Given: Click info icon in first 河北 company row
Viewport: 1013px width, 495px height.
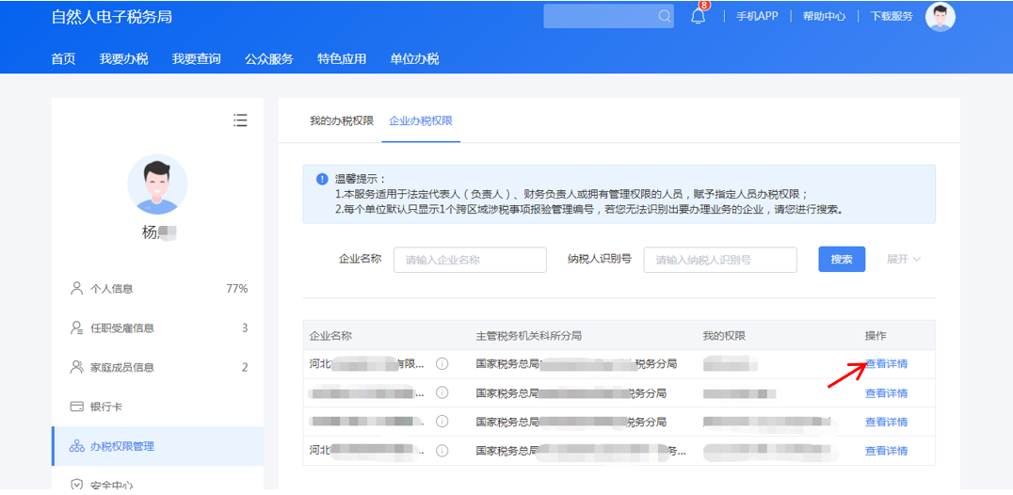Looking at the screenshot, I should click(x=442, y=364).
